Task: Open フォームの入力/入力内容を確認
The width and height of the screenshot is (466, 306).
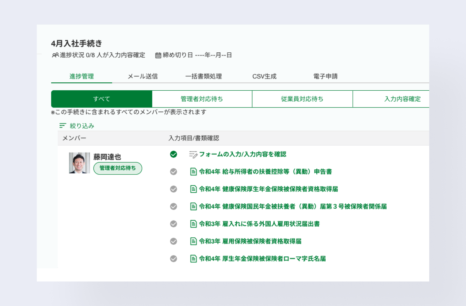Action: (x=243, y=154)
